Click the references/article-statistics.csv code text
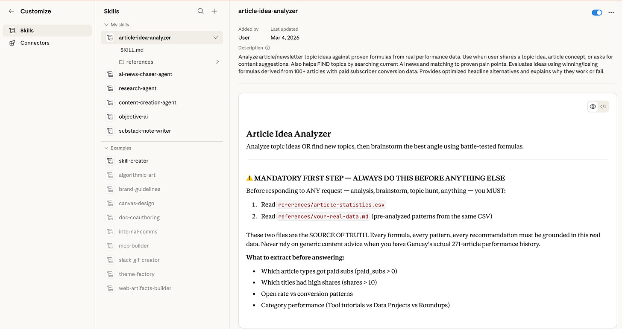Screen dimensions: 622x329 [331, 204]
